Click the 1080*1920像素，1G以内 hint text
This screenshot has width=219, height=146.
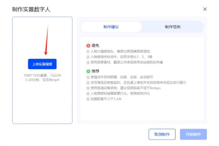pyautogui.click(x=42, y=76)
